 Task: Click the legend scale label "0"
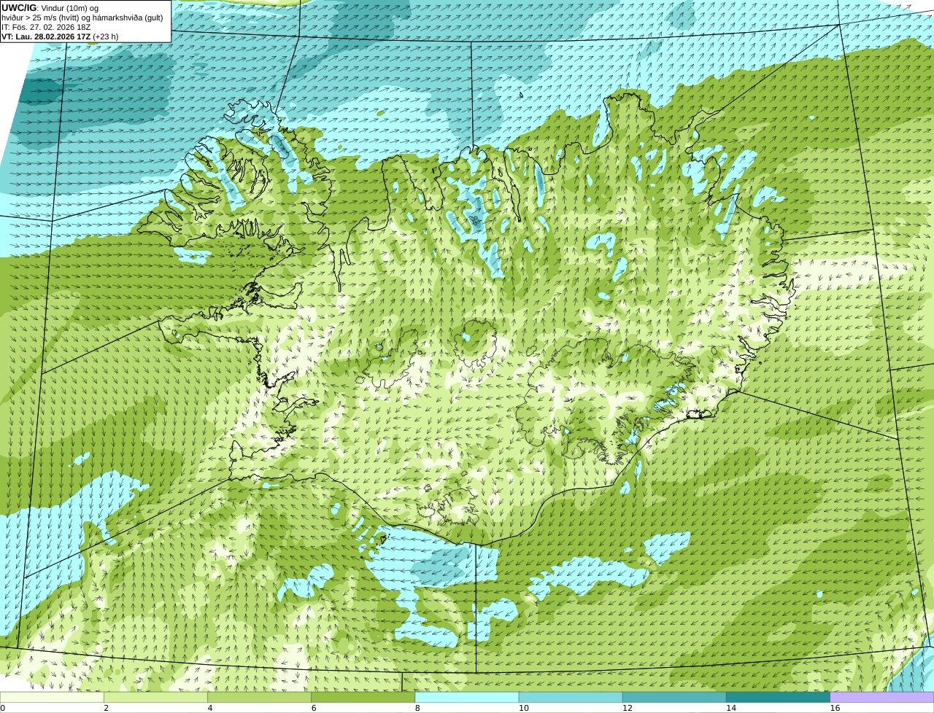coord(2,708)
